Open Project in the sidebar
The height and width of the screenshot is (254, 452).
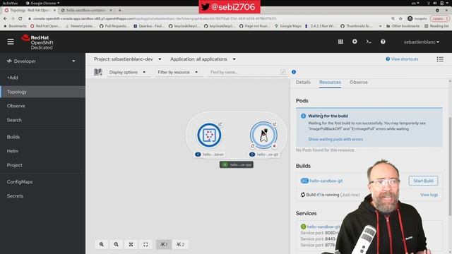[x=42, y=165]
